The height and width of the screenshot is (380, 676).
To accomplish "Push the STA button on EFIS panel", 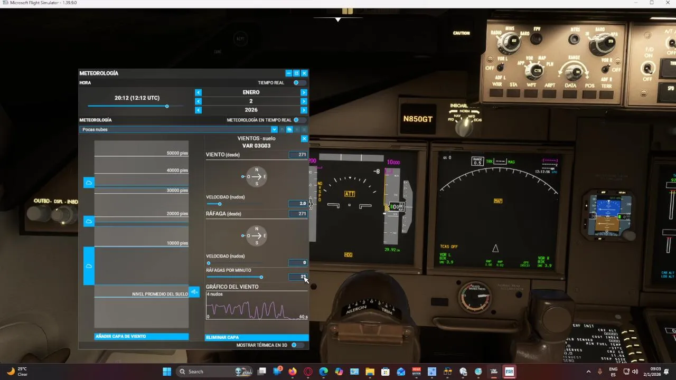I will pos(513,94).
